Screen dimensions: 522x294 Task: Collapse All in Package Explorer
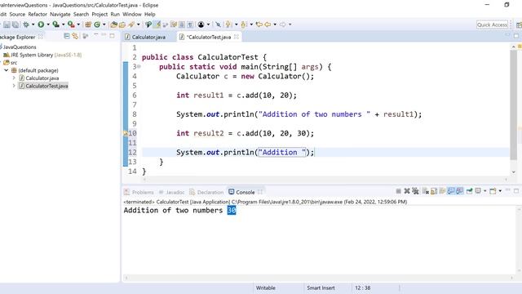click(x=67, y=36)
